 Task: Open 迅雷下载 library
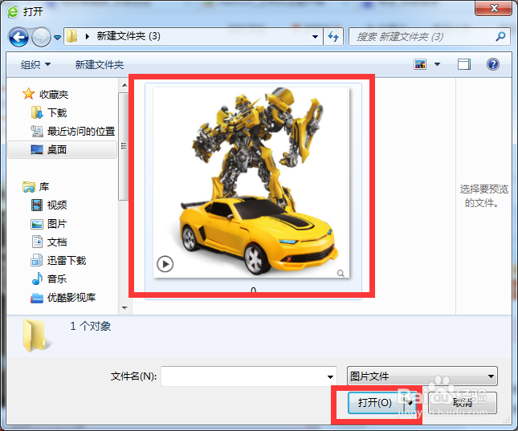tap(67, 261)
